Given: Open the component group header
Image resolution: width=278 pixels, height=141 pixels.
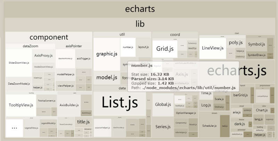Looking at the screenshot, I should (x=49, y=37).
